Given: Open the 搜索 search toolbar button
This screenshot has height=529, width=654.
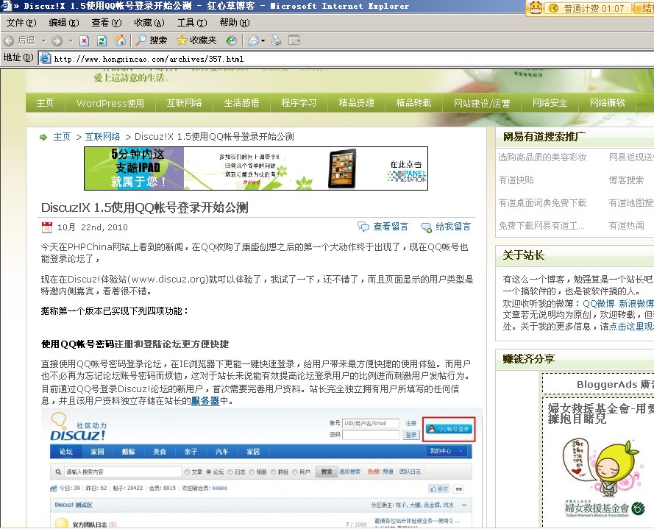Looking at the screenshot, I should (x=151, y=40).
